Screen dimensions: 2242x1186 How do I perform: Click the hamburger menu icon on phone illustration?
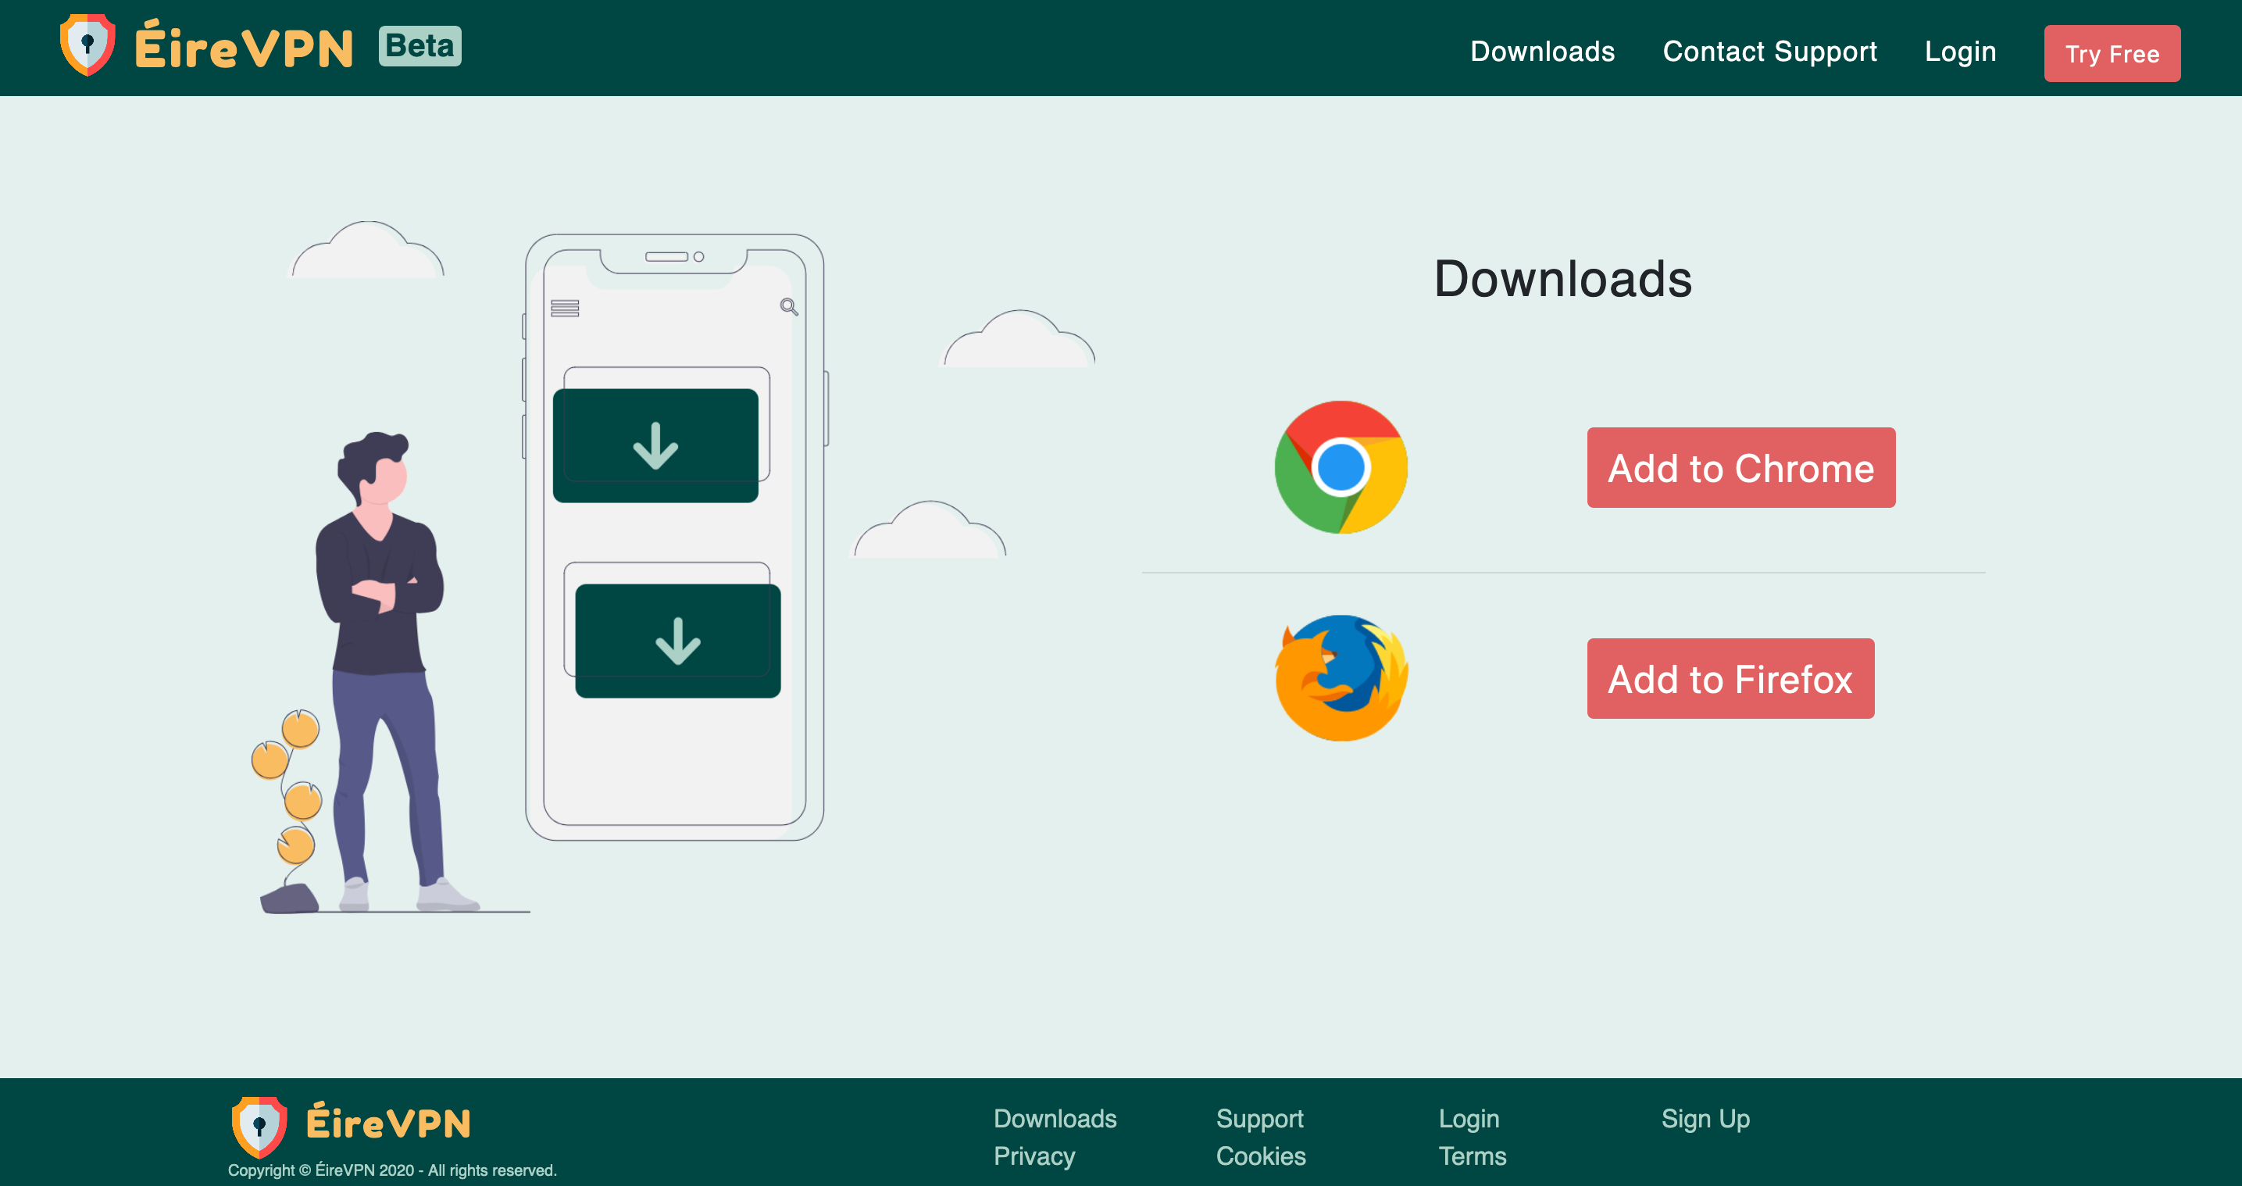565,309
